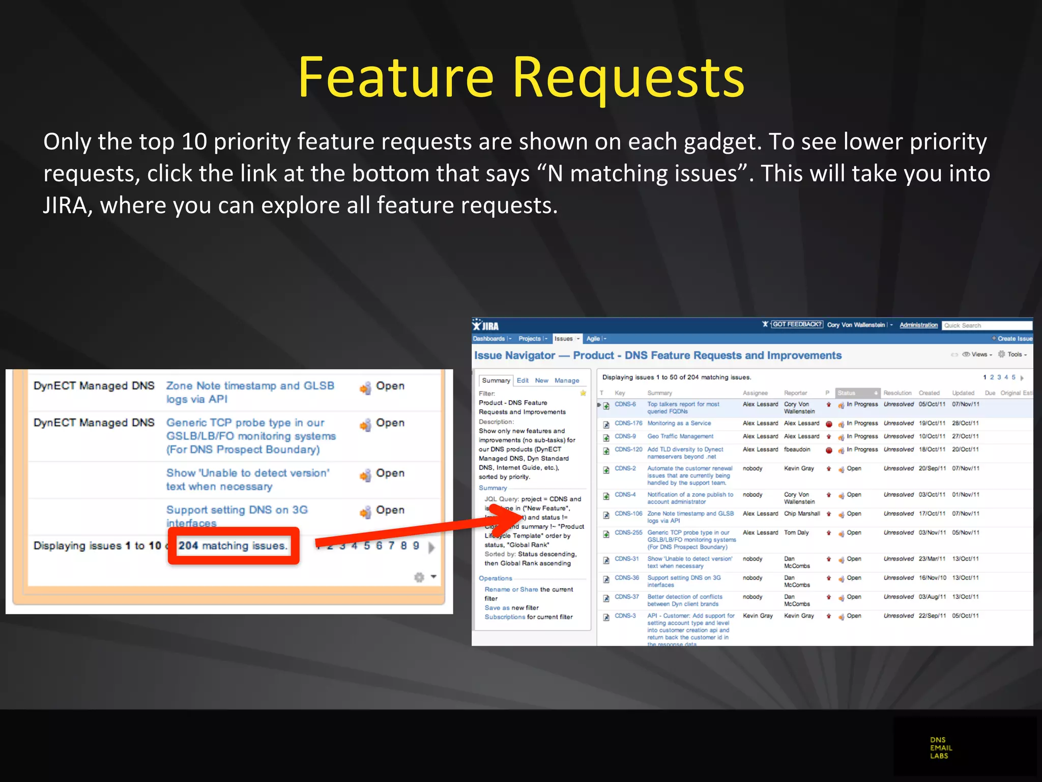The height and width of the screenshot is (782, 1042).
Task: Click gadget gear icon at bottom of gadget
Action: (419, 577)
